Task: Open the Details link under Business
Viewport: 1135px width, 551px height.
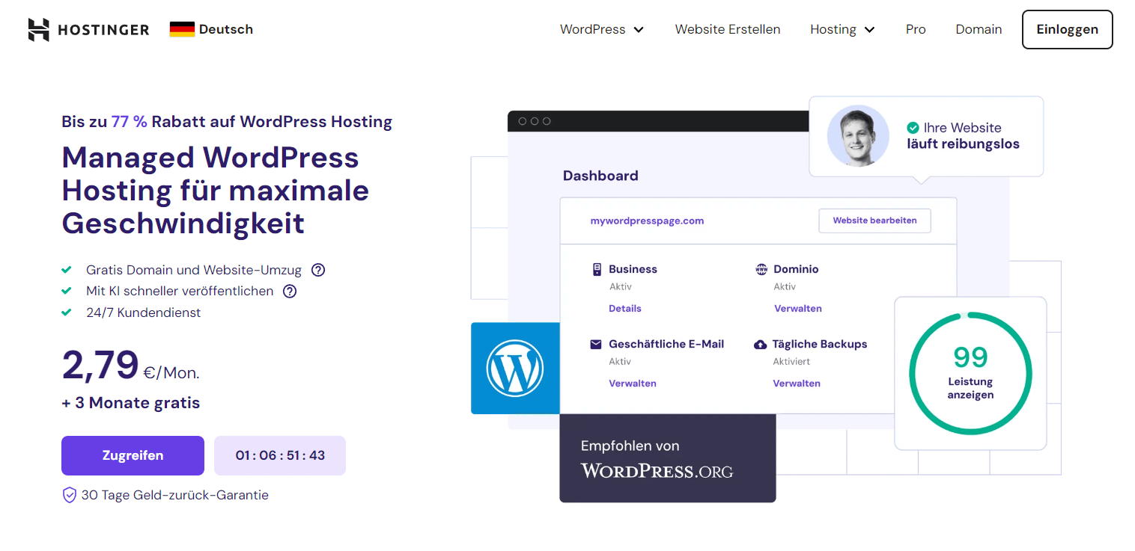Action: pos(625,308)
